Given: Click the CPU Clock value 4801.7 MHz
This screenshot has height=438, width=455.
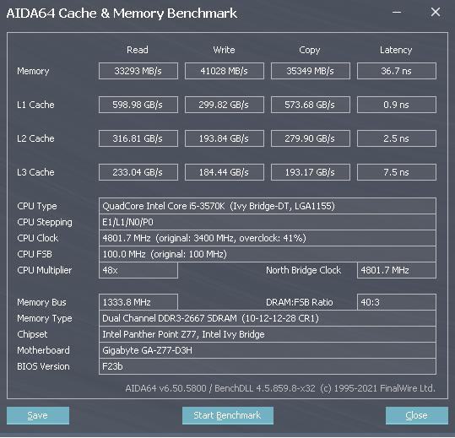Looking at the screenshot, I should click(x=268, y=238).
